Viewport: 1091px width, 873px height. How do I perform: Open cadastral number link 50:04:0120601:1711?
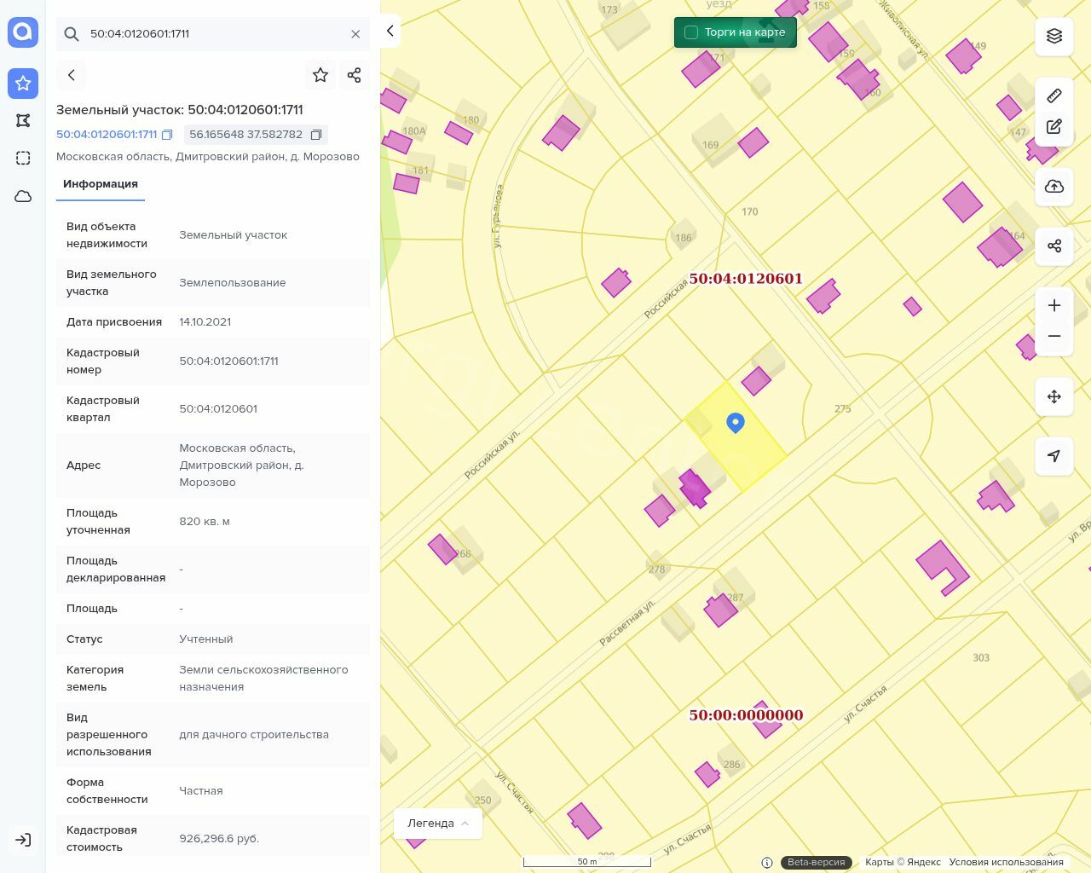tap(107, 135)
